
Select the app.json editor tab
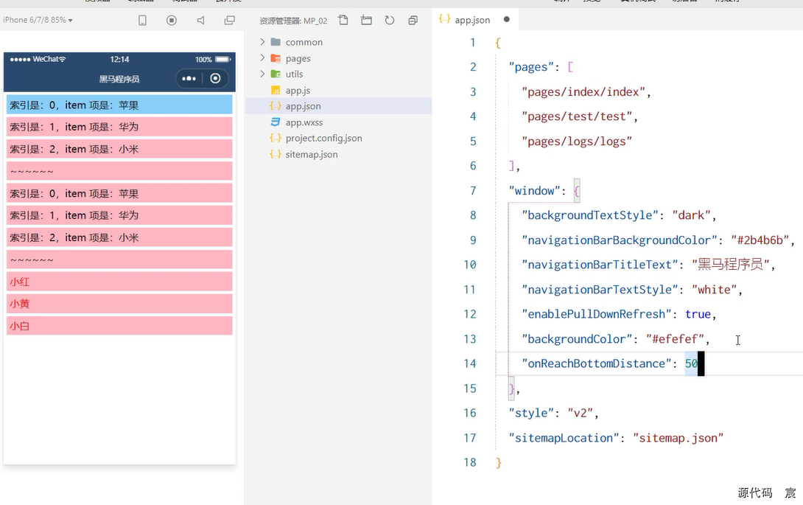(471, 19)
